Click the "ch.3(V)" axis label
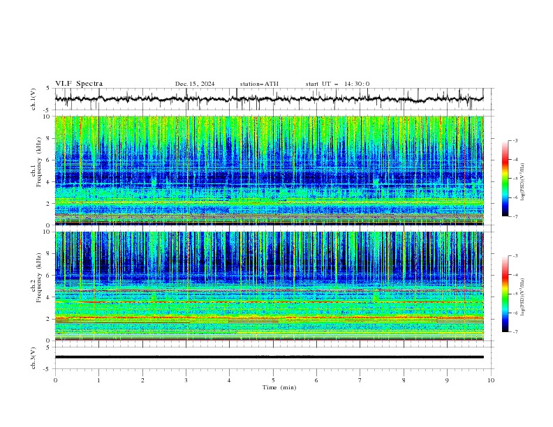 [34, 358]
